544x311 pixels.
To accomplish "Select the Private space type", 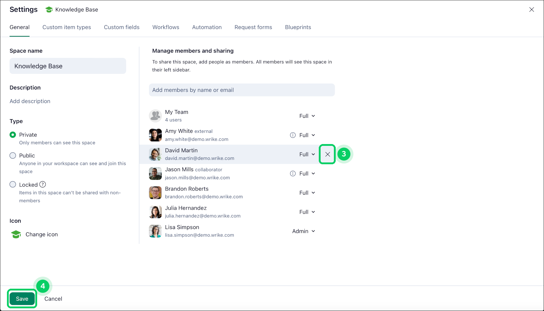I will 13,135.
